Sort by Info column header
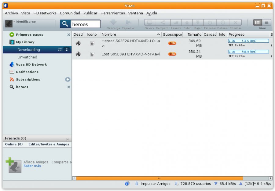This screenshot has height=191, width=275. [x=222, y=34]
